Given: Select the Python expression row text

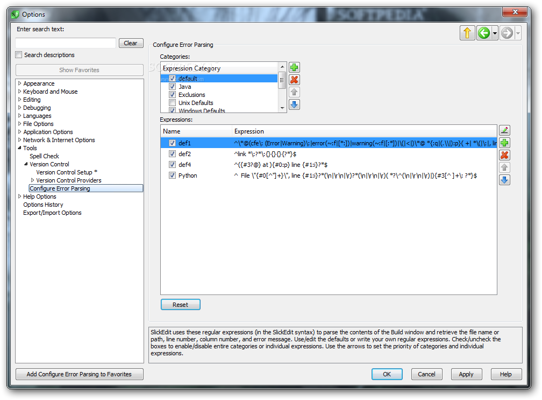Looking at the screenshot, I should point(188,176).
